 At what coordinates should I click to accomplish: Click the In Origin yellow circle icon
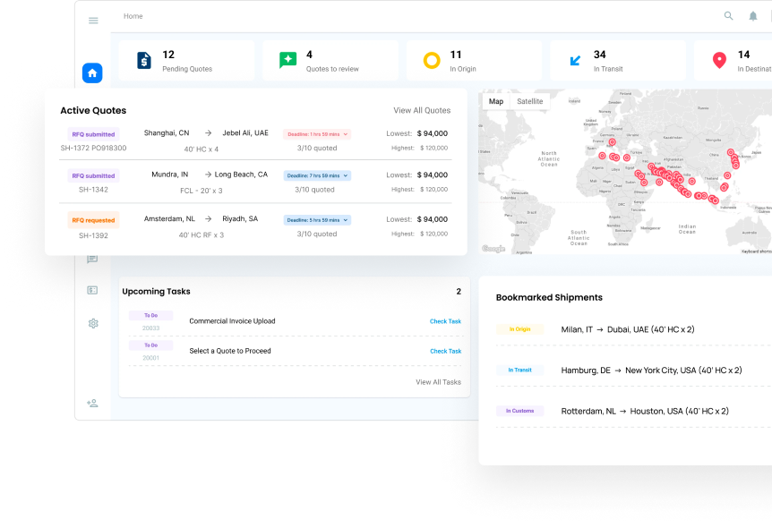(x=432, y=61)
